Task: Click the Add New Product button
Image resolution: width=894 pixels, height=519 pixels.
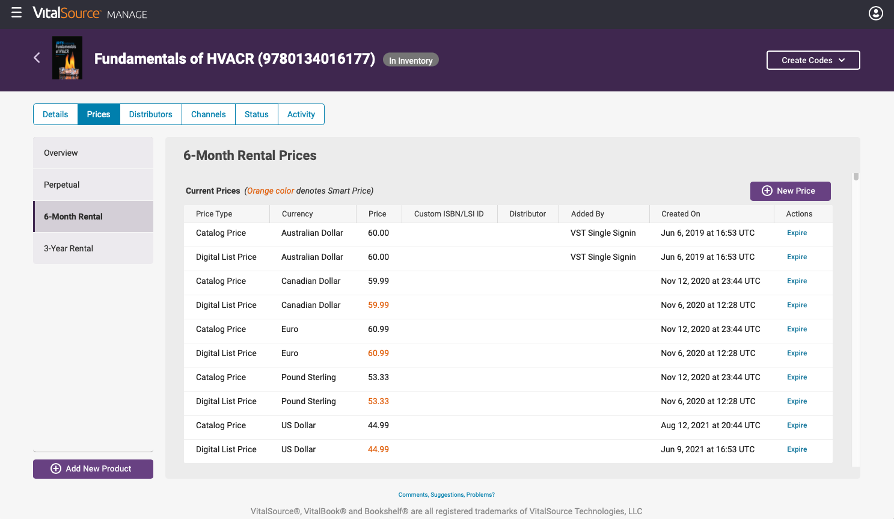Action: point(93,469)
